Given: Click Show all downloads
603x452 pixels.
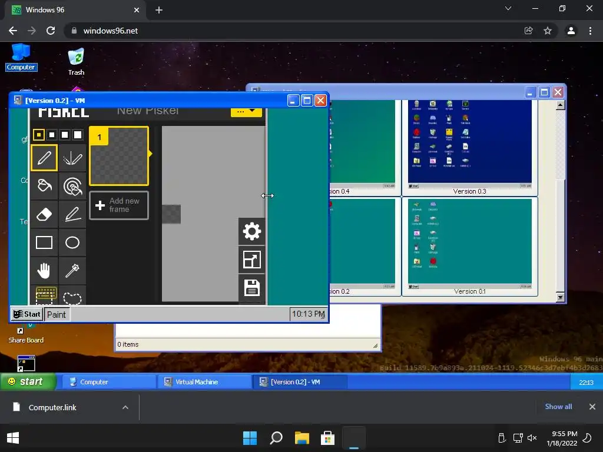Looking at the screenshot, I should pos(558,407).
